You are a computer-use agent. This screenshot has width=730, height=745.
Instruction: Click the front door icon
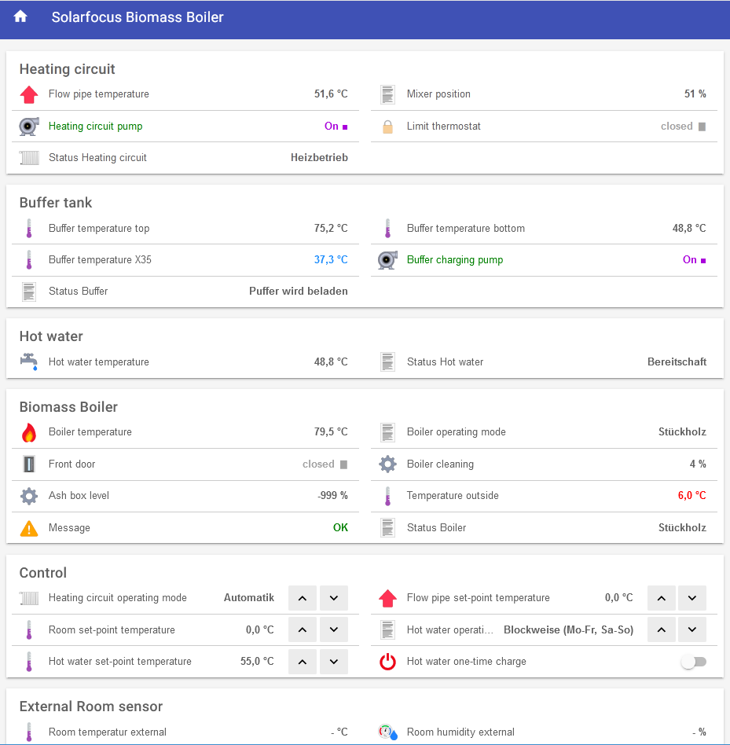click(29, 464)
